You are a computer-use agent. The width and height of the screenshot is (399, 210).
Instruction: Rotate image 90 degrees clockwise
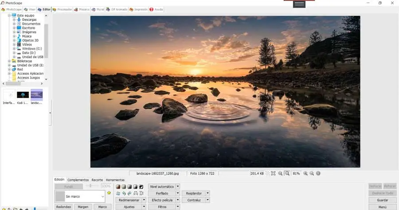[x=129, y=193]
